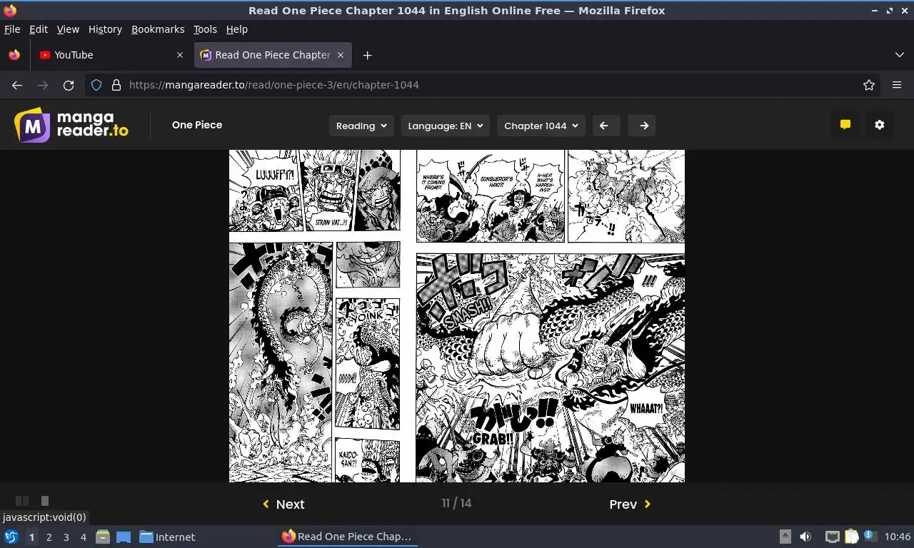The width and height of the screenshot is (914, 548).
Task: Expand the Chapter 1044 selector
Action: [x=541, y=126]
